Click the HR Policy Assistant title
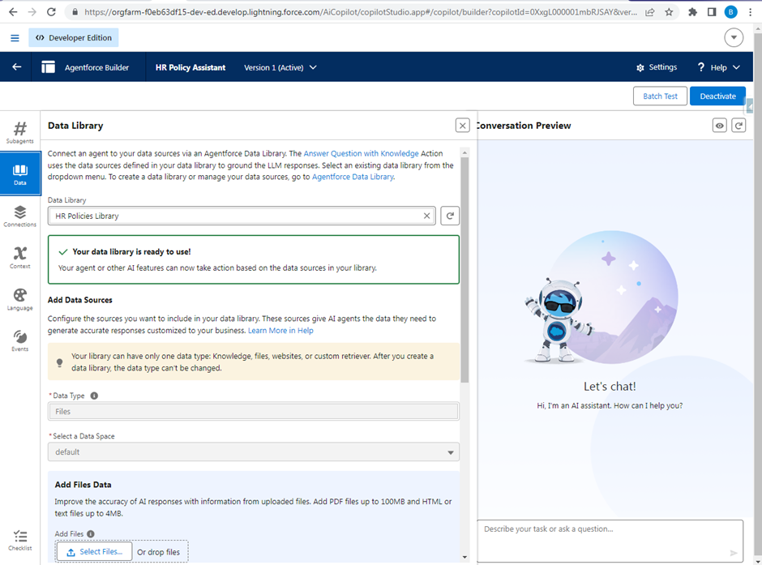Image resolution: width=762 pixels, height=565 pixels. click(x=190, y=67)
